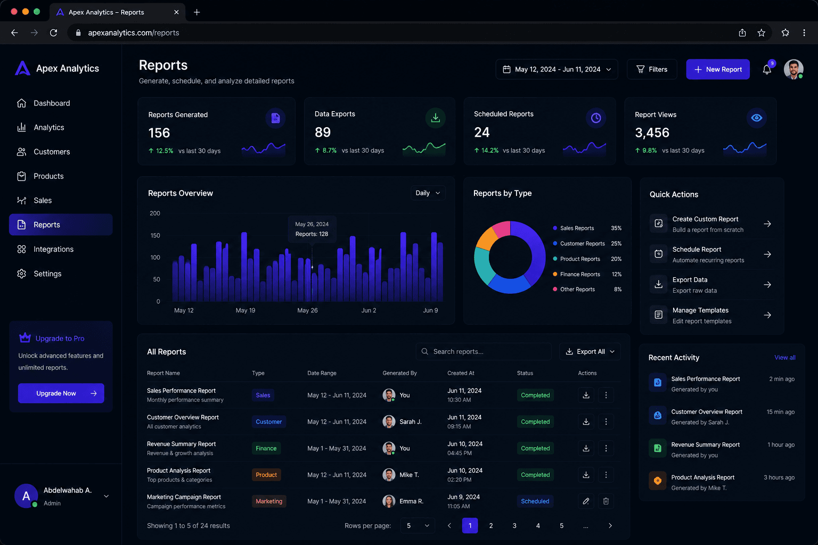The image size is (818, 545).
Task: Open more actions for Revenue Summary Report
Action: (606, 448)
